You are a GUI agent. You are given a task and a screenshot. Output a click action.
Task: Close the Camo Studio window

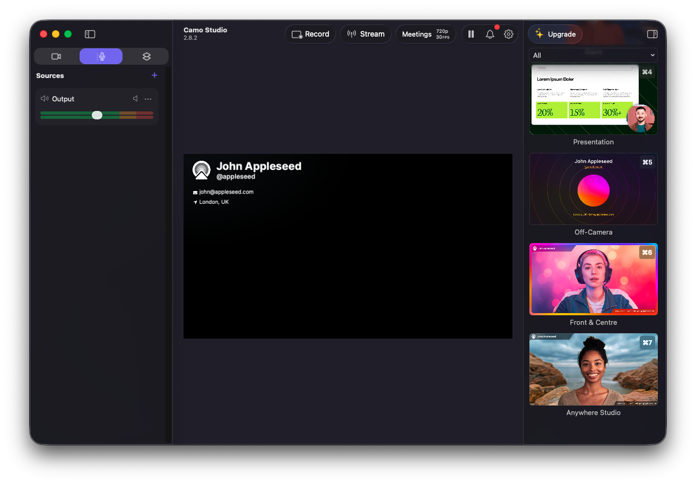click(x=43, y=34)
